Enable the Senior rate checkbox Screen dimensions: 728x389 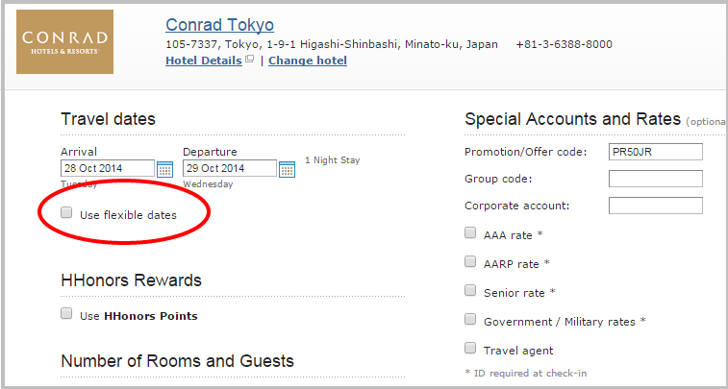click(x=470, y=290)
